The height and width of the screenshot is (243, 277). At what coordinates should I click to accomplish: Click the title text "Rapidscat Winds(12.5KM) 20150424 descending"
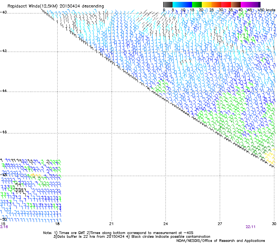[56, 6]
